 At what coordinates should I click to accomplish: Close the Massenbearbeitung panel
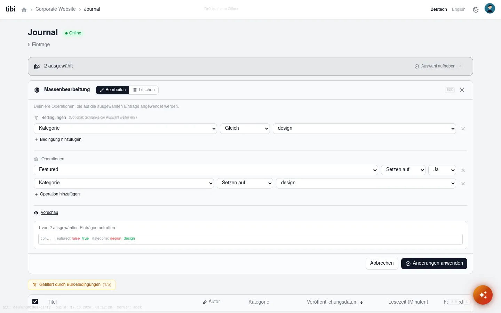462,90
